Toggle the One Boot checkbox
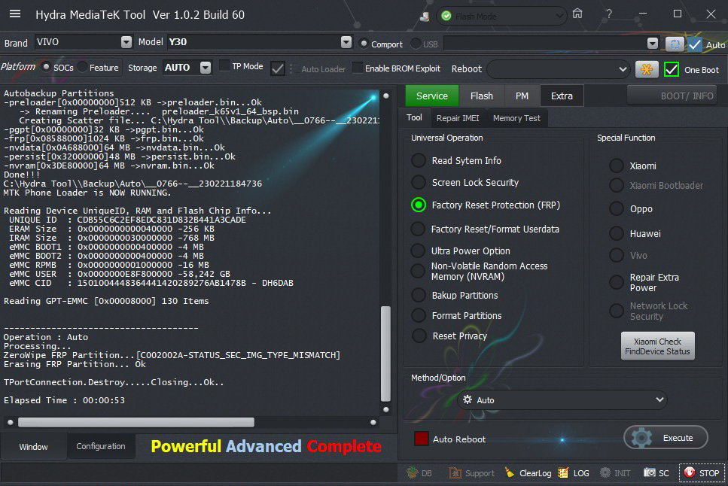 point(672,69)
